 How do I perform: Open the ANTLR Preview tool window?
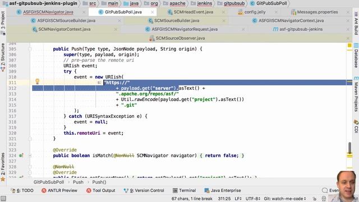(59, 191)
